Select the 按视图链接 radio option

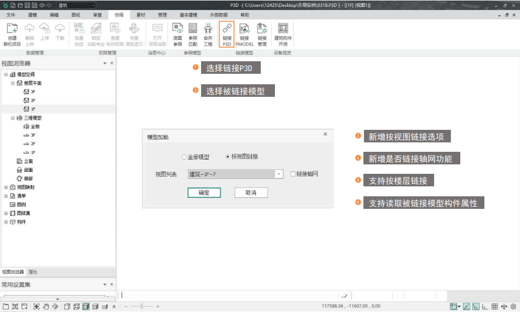(228, 157)
